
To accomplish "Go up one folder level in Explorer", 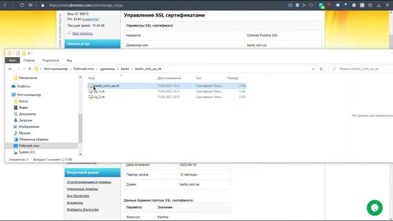I will point(29,69).
